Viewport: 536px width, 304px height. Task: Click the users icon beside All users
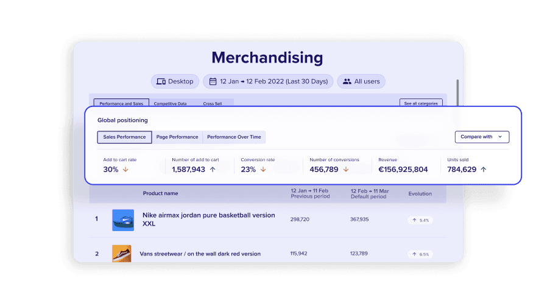click(347, 81)
